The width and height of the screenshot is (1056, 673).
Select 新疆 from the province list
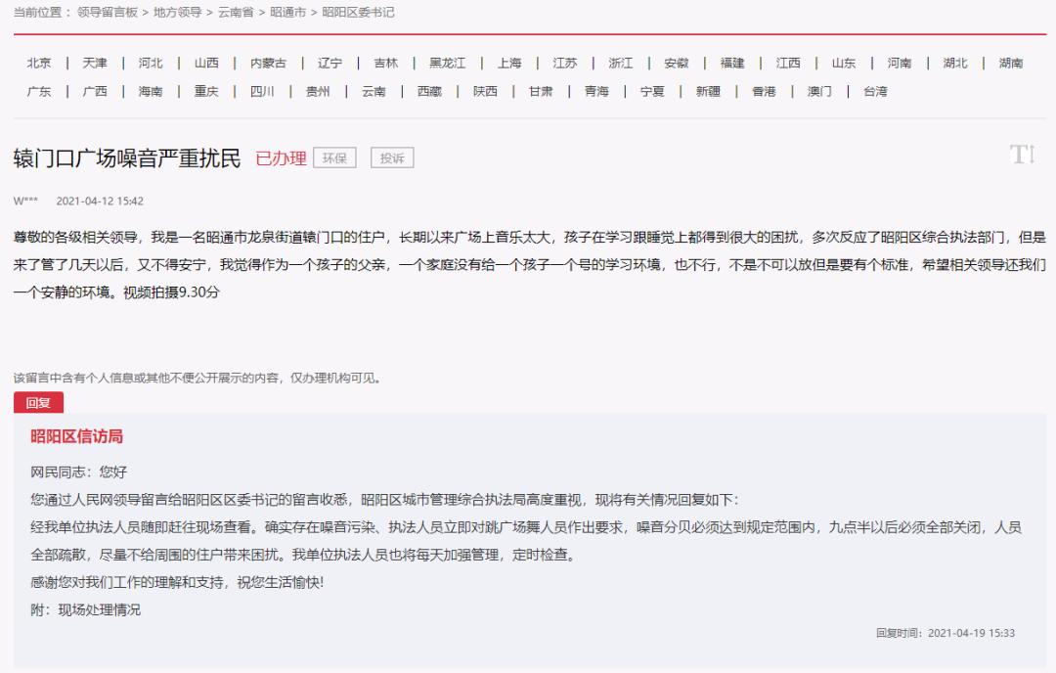[707, 92]
